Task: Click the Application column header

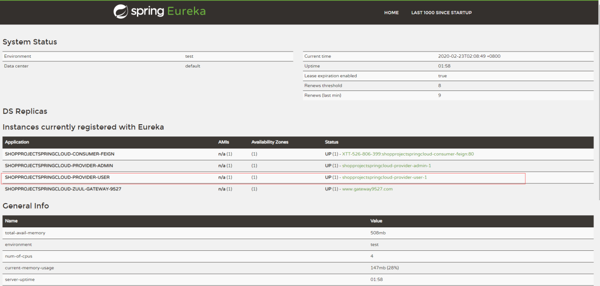Action: [x=17, y=142]
